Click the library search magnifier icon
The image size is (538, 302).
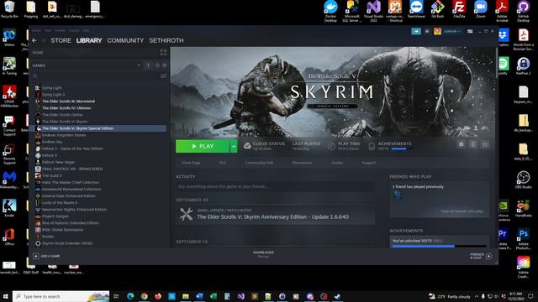35,76
